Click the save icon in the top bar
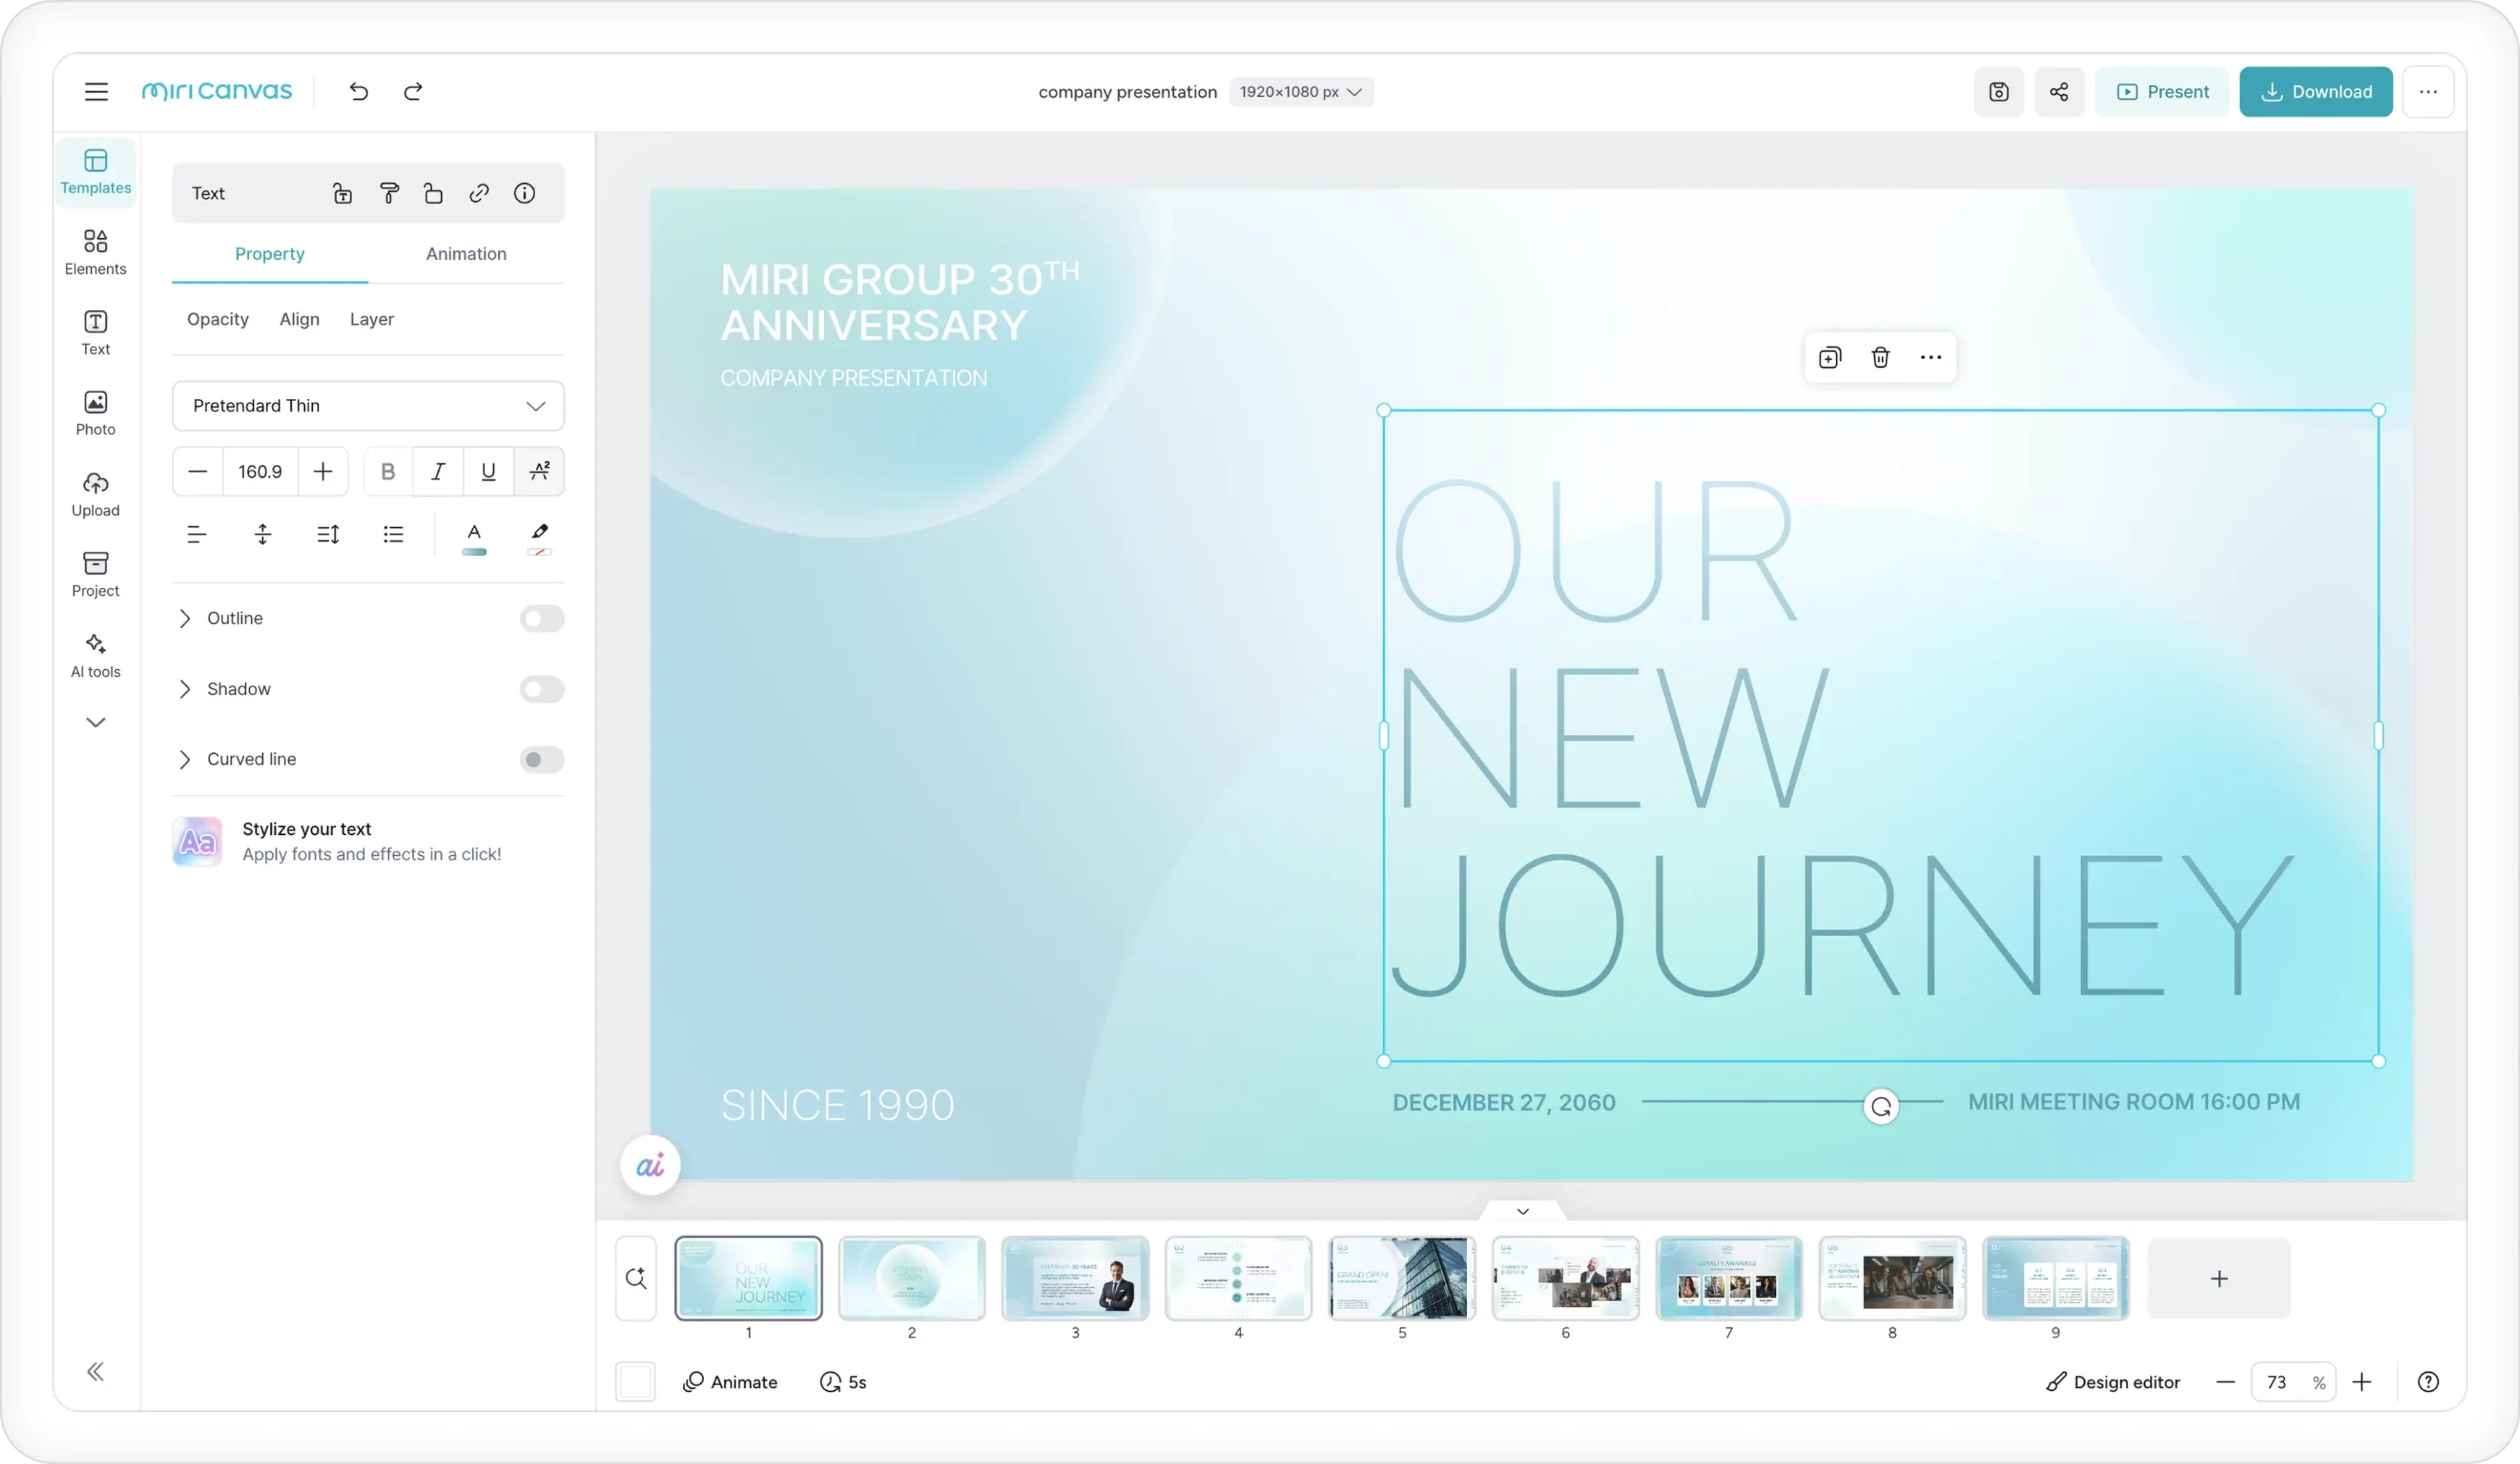The width and height of the screenshot is (2520, 1464). pos(1999,91)
